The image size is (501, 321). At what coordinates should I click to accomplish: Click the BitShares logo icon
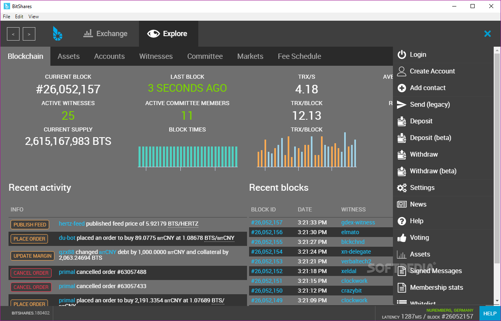[58, 34]
